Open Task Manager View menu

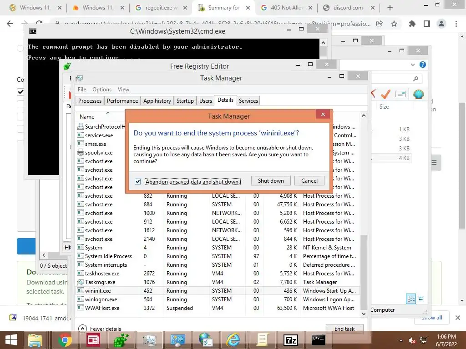pos(123,90)
